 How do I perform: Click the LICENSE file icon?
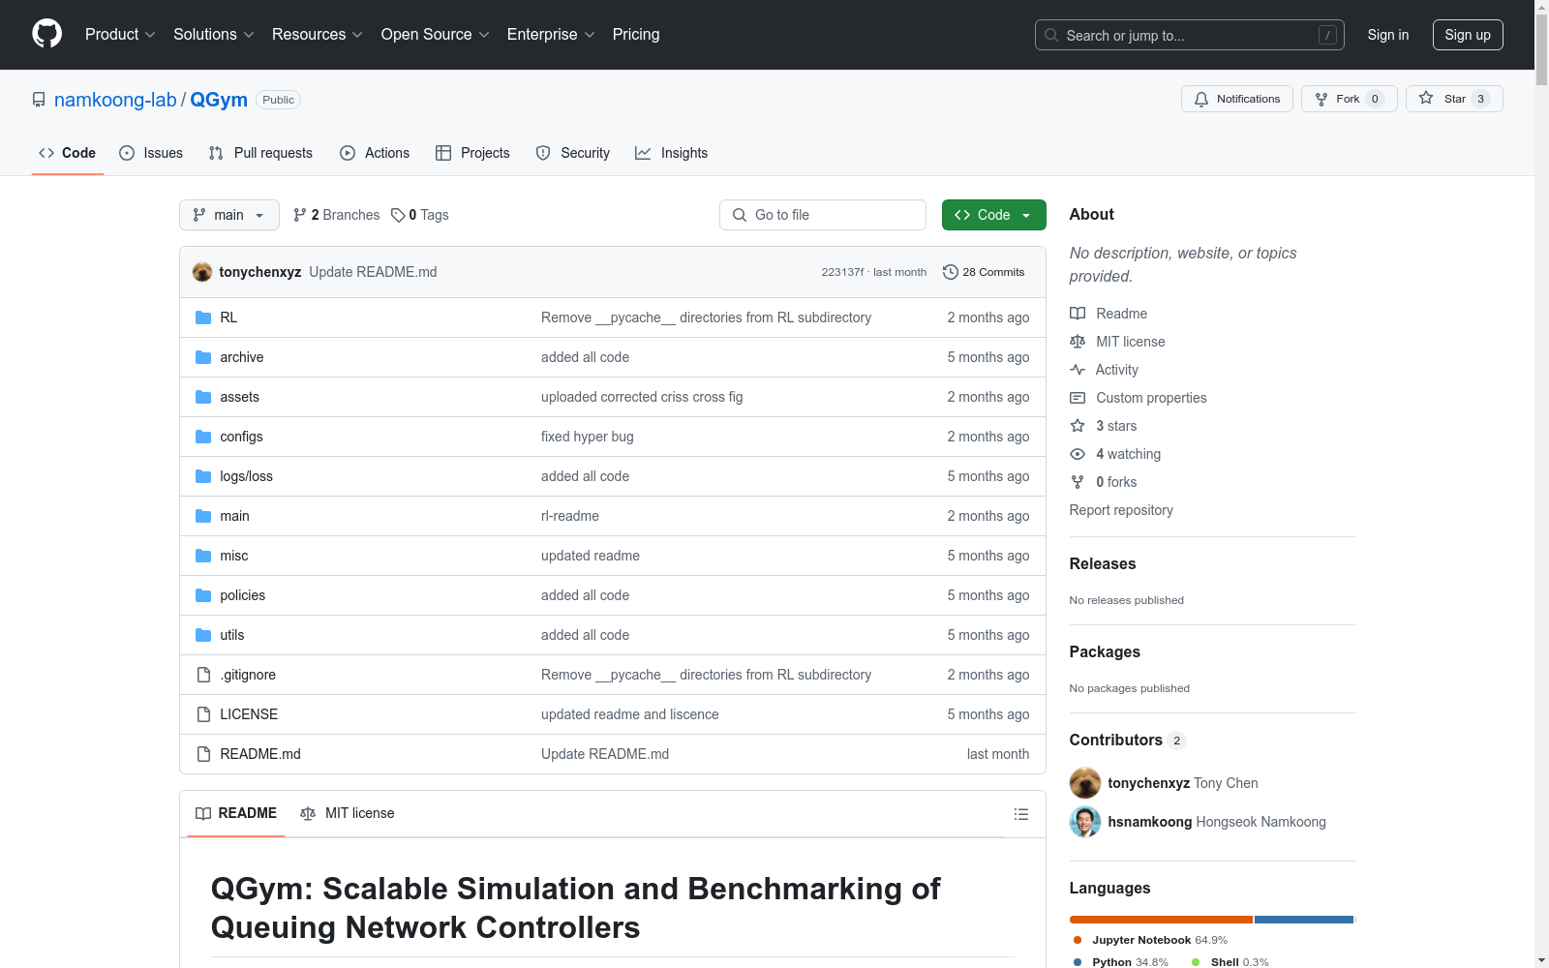pos(203,714)
